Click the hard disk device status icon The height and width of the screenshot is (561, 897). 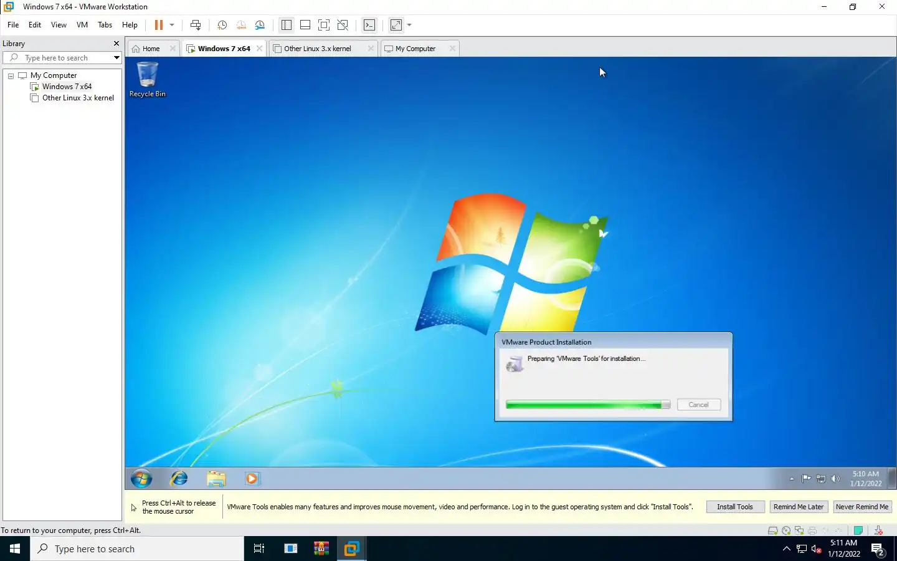point(772,530)
